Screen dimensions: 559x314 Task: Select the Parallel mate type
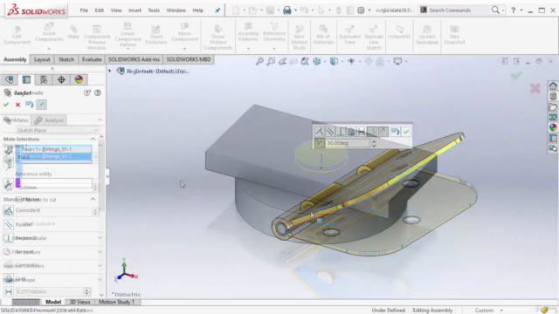coord(24,224)
